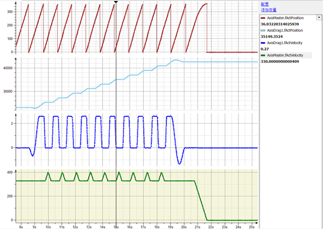323x229 pixels.
Task: Open the 配置 configuration link
Action: [x=264, y=4]
